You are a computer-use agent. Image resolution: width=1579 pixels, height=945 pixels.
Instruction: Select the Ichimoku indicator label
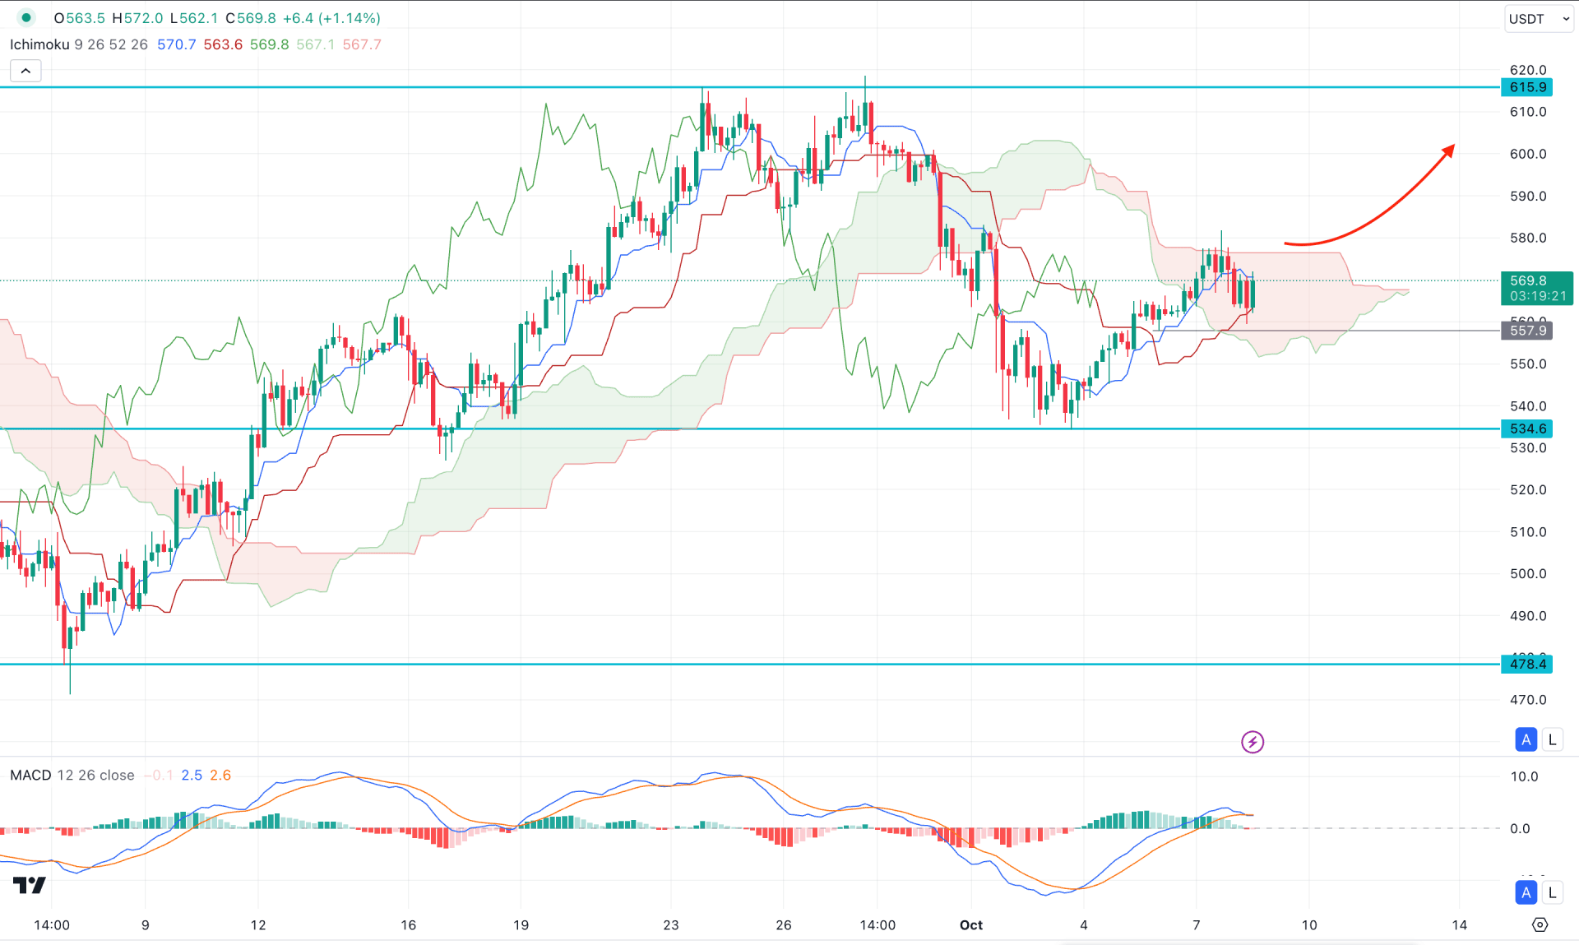pos(39,44)
